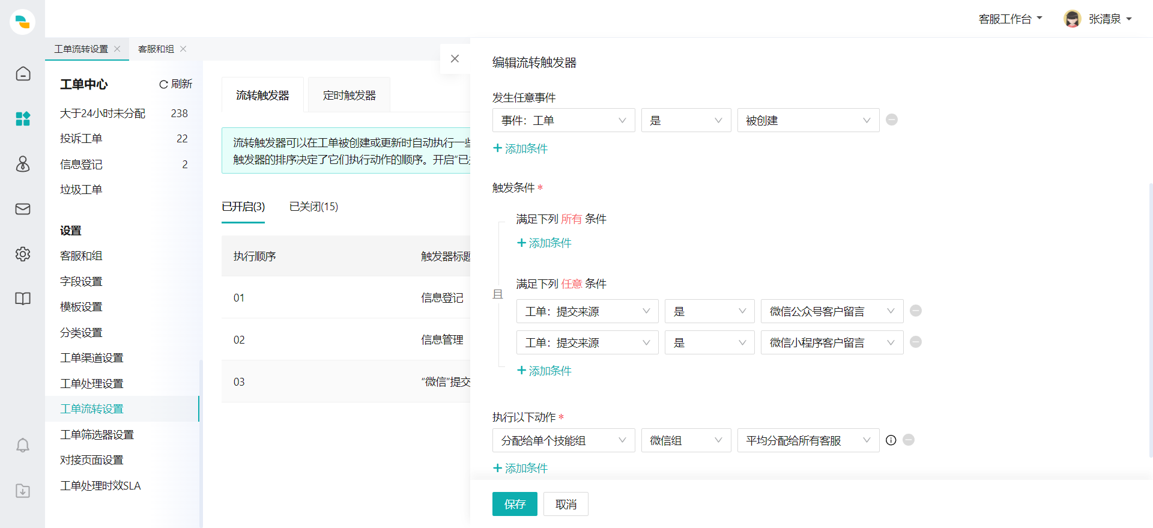Open 张清泉 user avatar menu

coord(1098,19)
